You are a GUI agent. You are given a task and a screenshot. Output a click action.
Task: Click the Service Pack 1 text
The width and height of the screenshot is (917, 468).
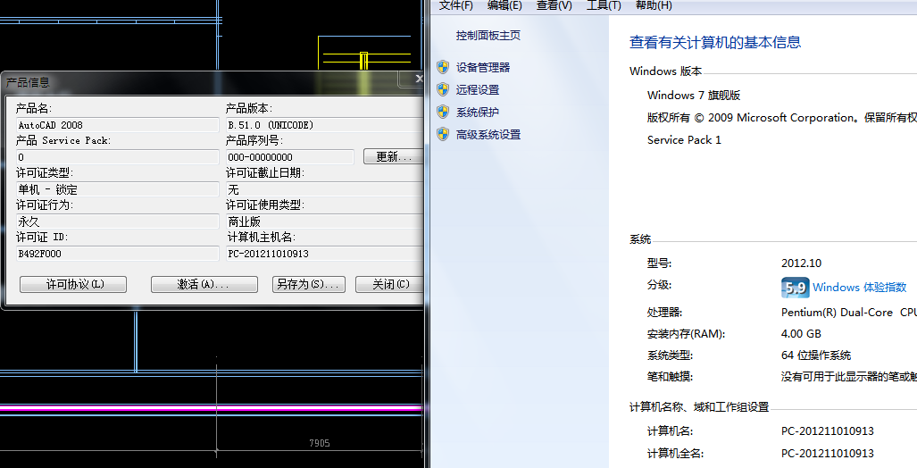[684, 140]
